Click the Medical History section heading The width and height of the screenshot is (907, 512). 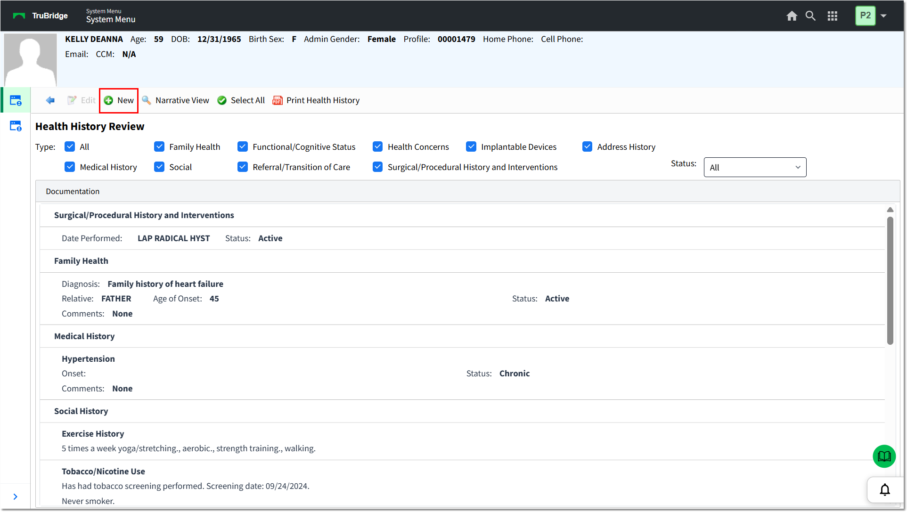click(x=84, y=336)
